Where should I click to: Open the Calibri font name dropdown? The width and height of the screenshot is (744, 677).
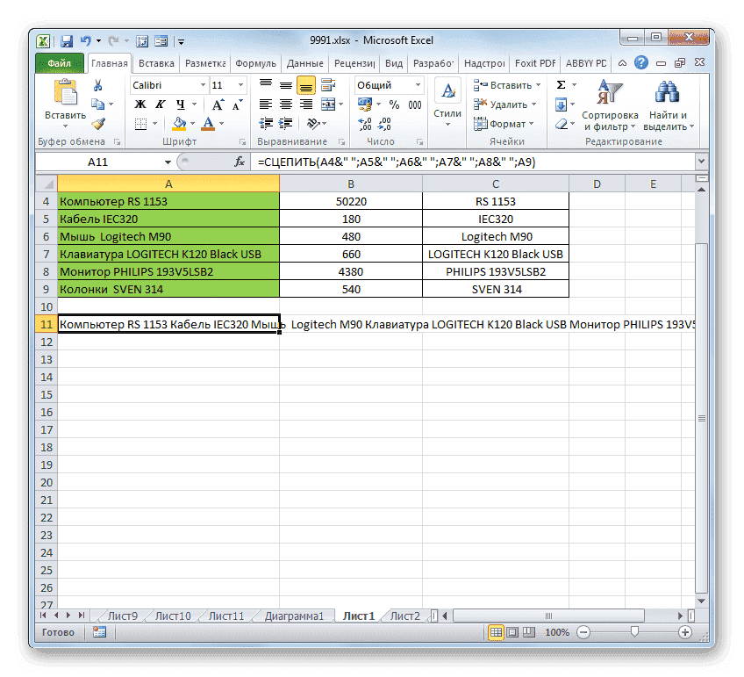point(202,84)
